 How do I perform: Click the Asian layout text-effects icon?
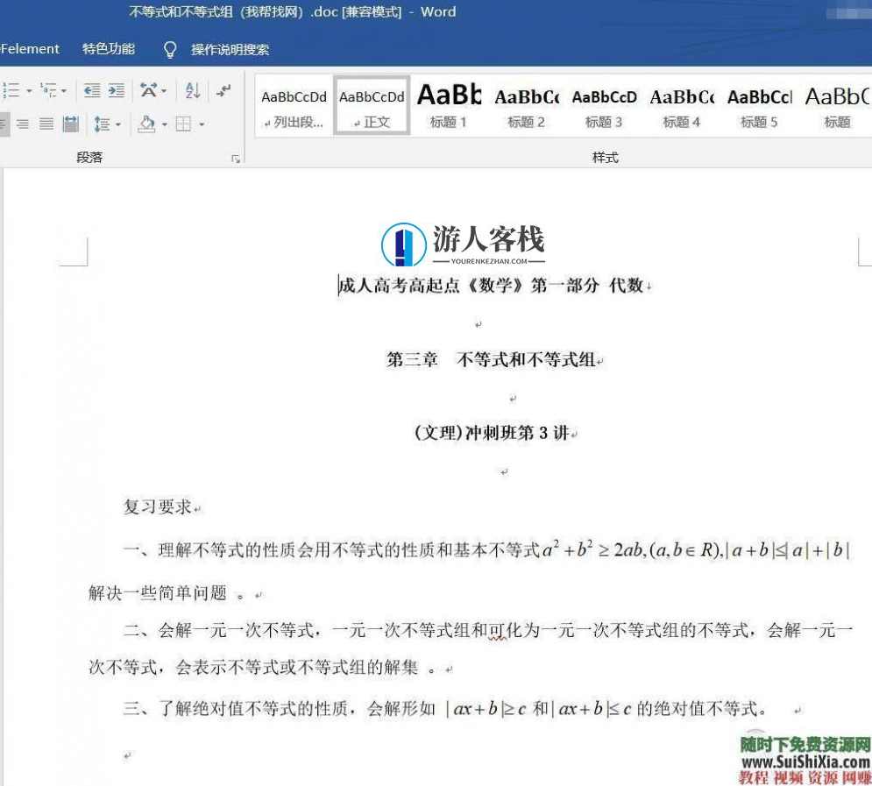click(x=148, y=89)
